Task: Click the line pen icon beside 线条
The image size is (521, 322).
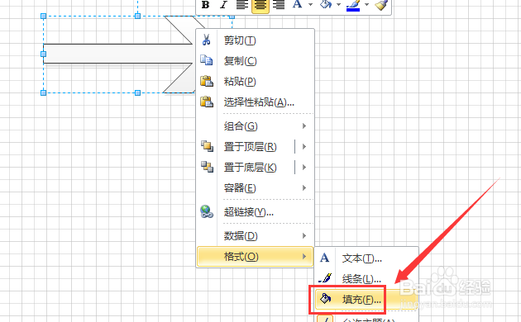Action: tap(325, 278)
